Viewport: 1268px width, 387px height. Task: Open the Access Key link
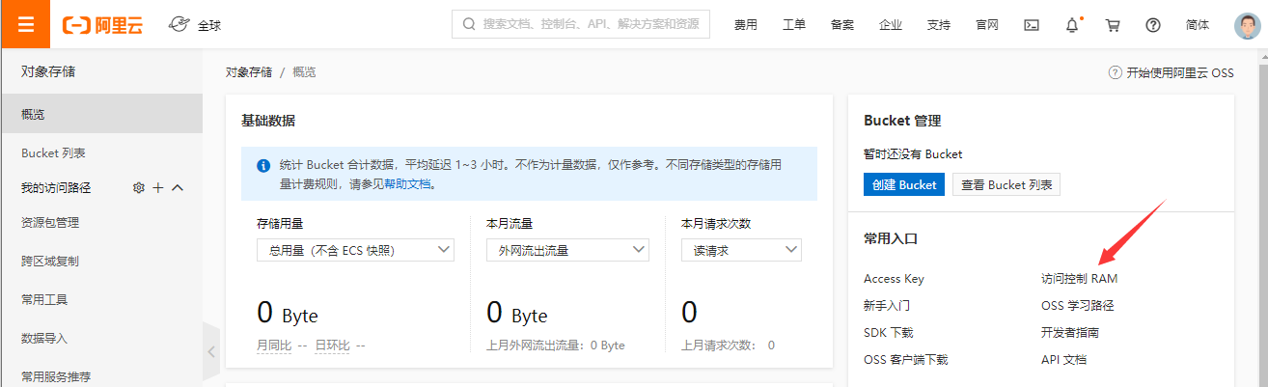894,279
